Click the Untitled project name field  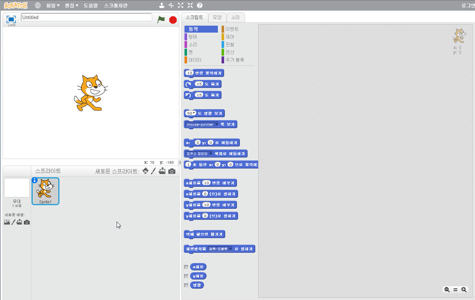pos(86,17)
